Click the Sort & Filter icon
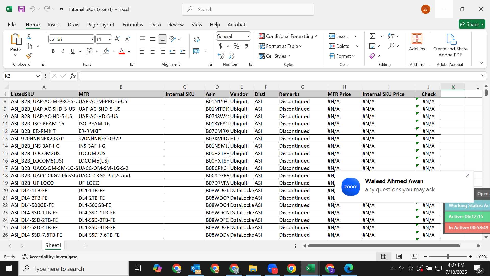The height and width of the screenshot is (276, 490). tap(391, 36)
